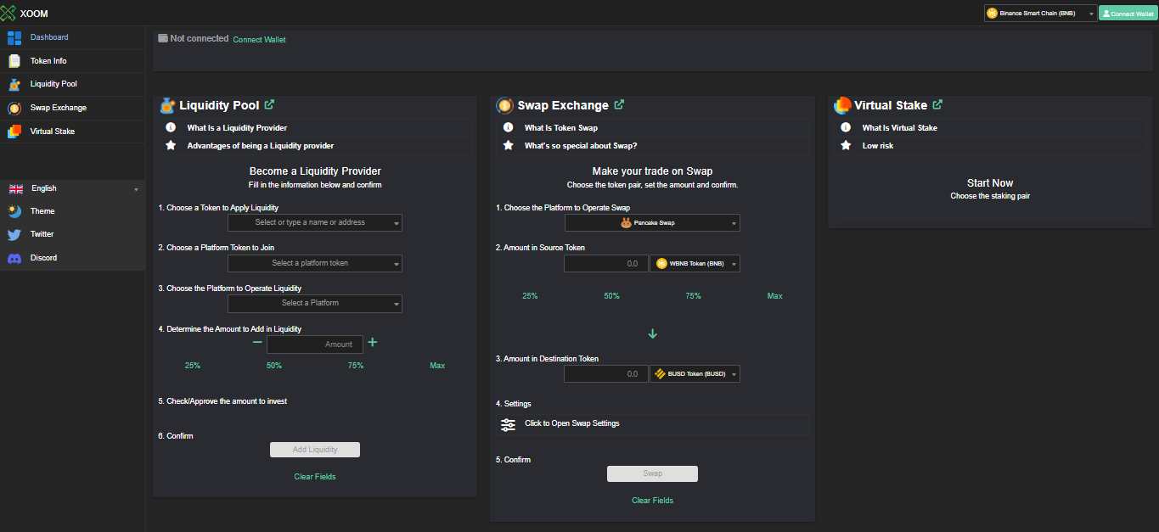The width and height of the screenshot is (1159, 532).
Task: Click the Token Info sidebar icon
Action: (x=14, y=61)
